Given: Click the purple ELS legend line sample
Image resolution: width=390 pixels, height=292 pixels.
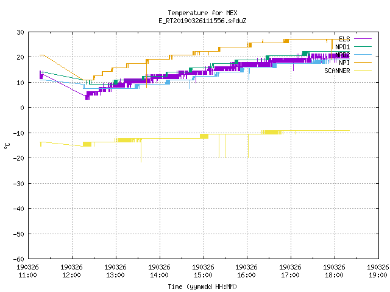Looking at the screenshot, I should coord(363,39).
